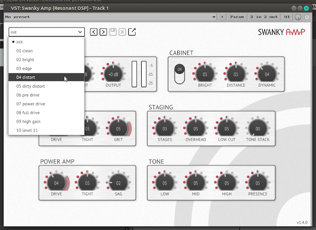This screenshot has width=316, height=230.
Task: Choose the 02 bright preset
Action: [46, 60]
